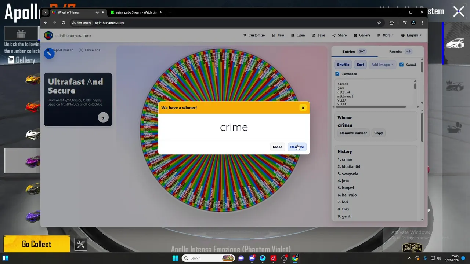Image resolution: width=470 pixels, height=264 pixels.
Task: Open the Add image dropdown
Action: pos(382,65)
